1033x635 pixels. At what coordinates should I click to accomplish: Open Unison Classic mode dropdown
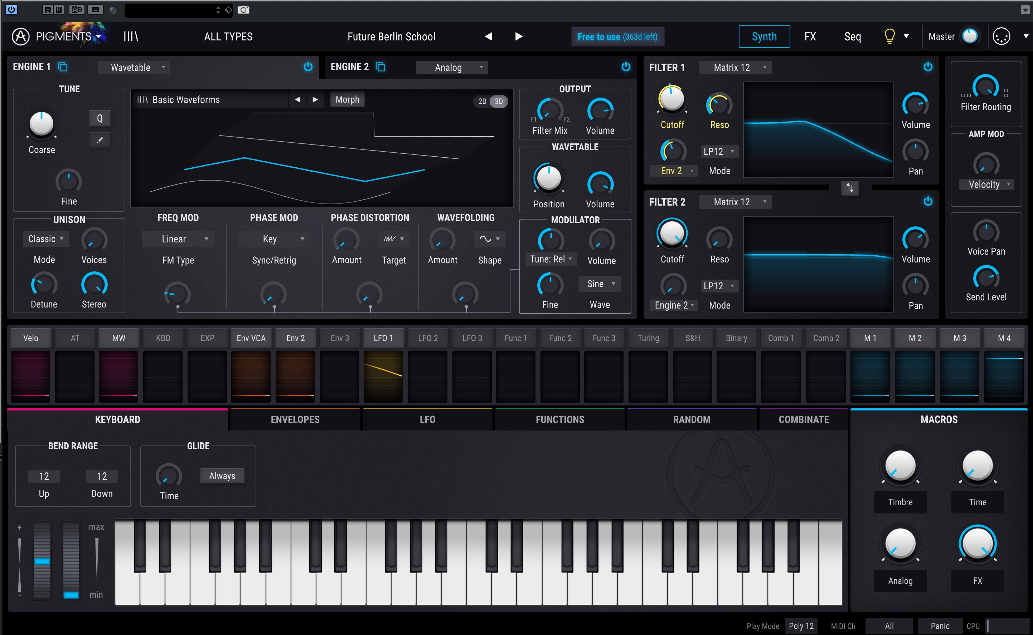[45, 238]
